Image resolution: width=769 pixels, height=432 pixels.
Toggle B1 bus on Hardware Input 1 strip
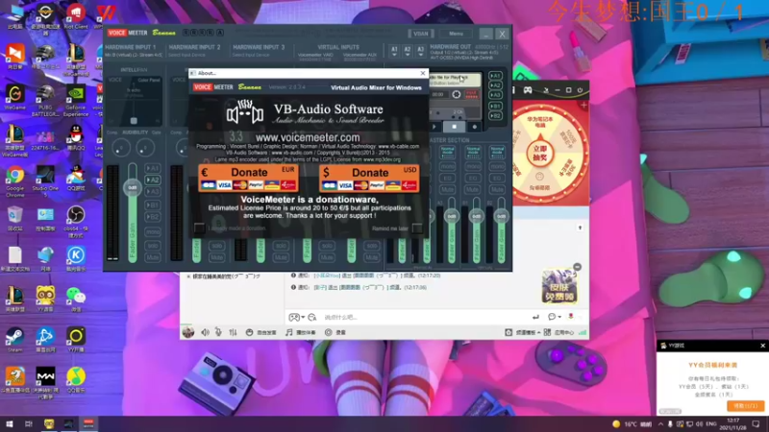pos(153,205)
